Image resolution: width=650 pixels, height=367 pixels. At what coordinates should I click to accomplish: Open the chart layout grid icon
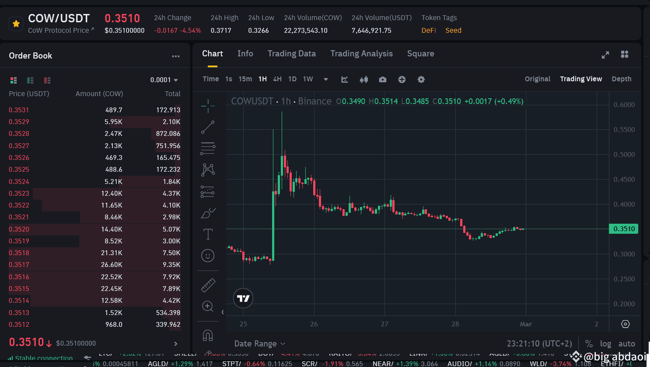[625, 54]
